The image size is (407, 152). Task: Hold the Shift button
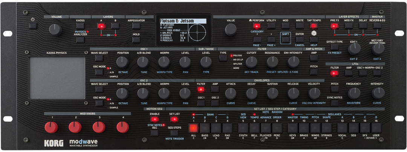coord(286,39)
